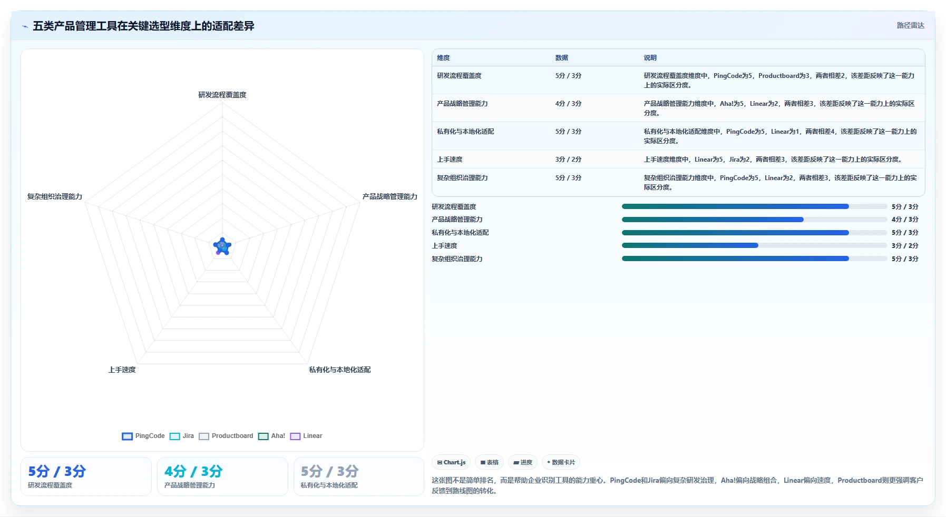The height and width of the screenshot is (517, 946).
Task: Toggle the Linear legend item
Action: [306, 436]
